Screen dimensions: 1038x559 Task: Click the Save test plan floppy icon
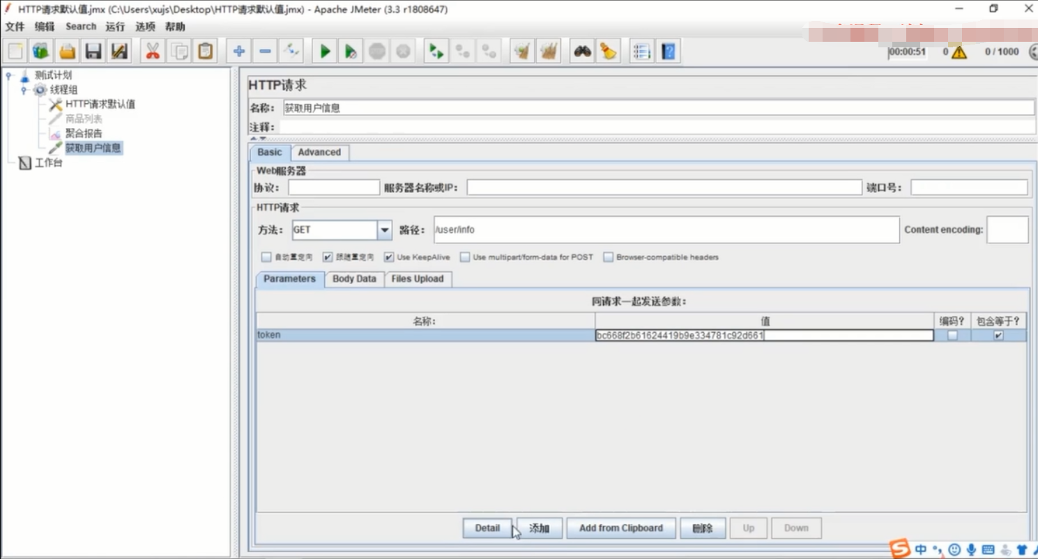93,52
